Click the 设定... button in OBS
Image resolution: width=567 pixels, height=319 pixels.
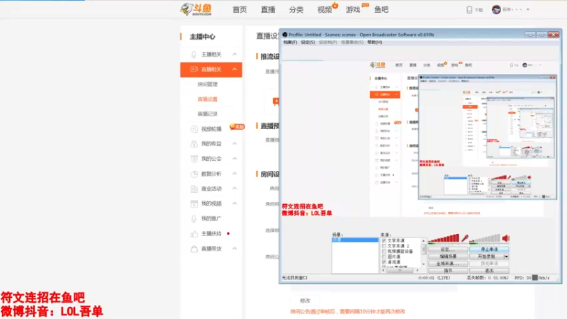point(448,250)
